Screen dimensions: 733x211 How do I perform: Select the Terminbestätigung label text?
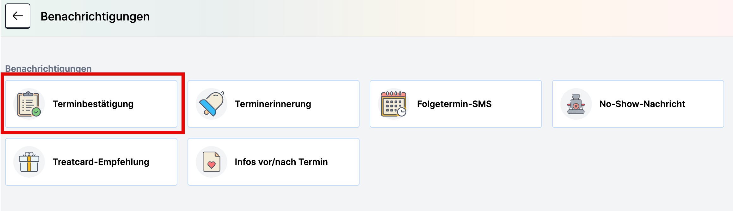(93, 104)
